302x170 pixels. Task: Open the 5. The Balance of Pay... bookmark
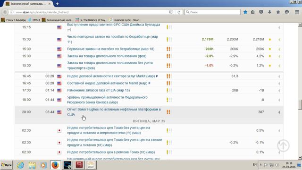(x=91, y=20)
